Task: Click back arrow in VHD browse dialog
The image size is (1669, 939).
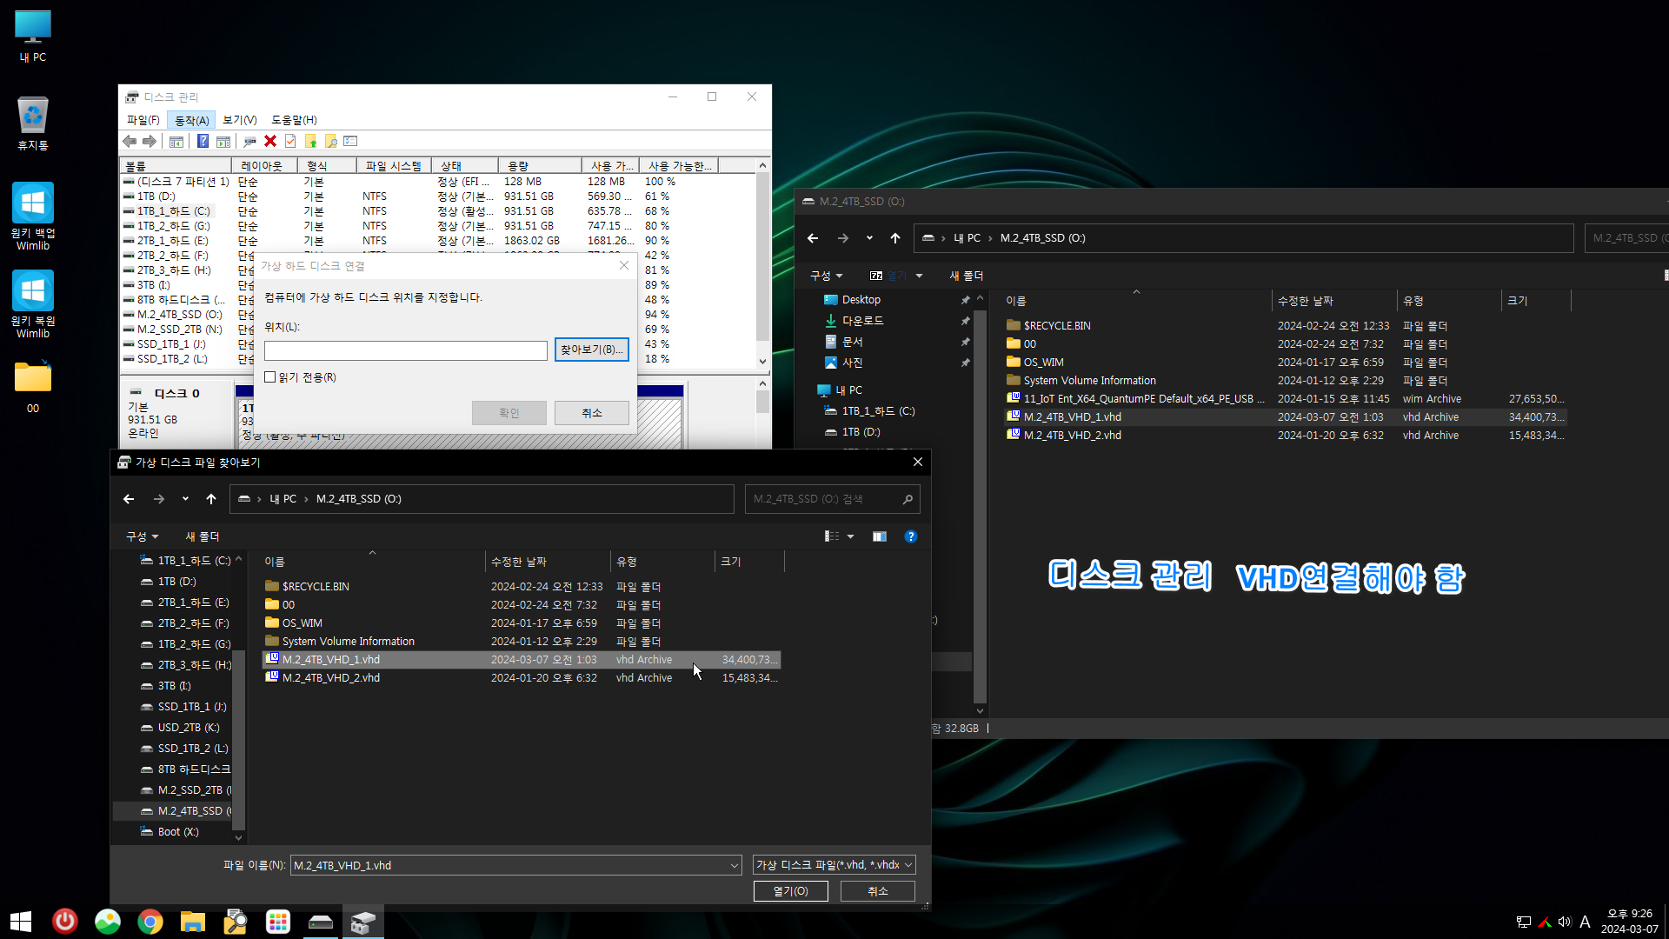Action: pyautogui.click(x=129, y=499)
